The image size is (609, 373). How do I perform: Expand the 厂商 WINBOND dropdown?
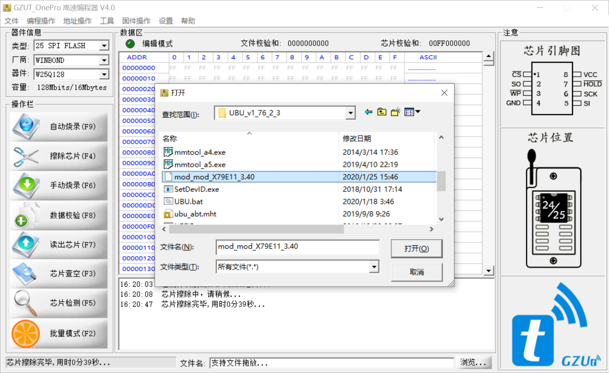[x=104, y=60]
